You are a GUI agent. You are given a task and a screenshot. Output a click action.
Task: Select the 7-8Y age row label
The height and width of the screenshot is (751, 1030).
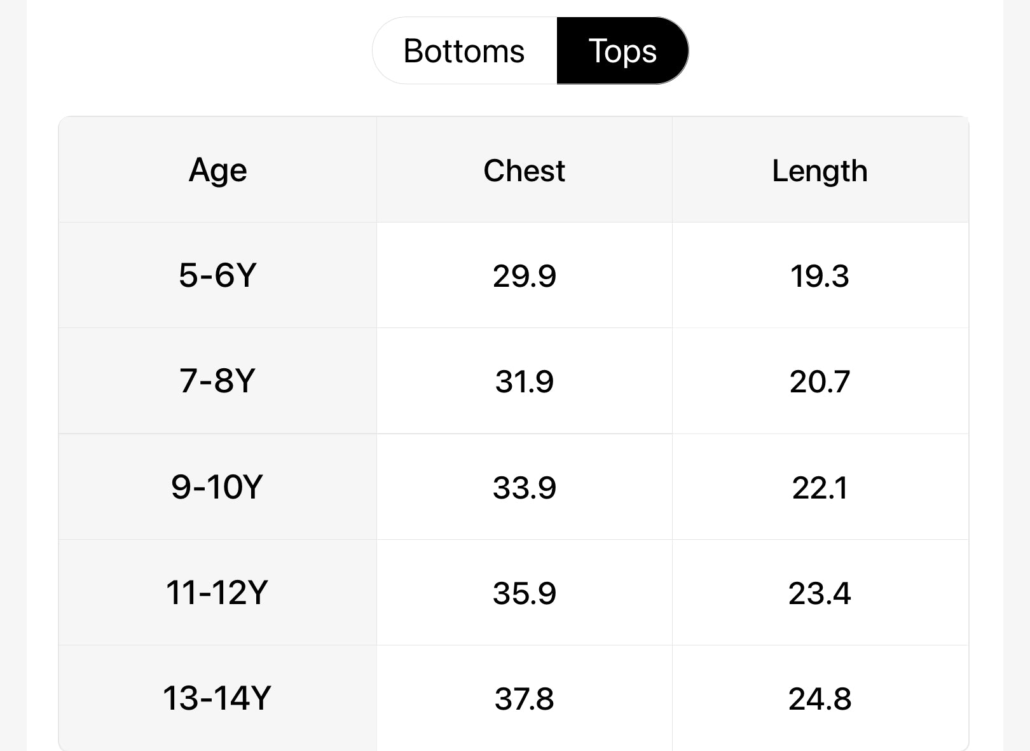point(217,381)
